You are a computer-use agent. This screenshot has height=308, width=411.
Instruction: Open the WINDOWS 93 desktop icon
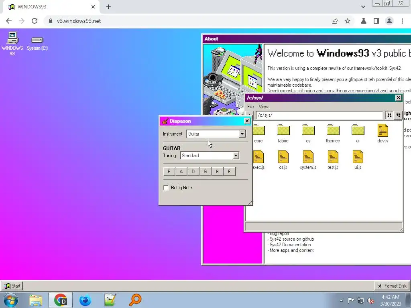click(x=12, y=43)
